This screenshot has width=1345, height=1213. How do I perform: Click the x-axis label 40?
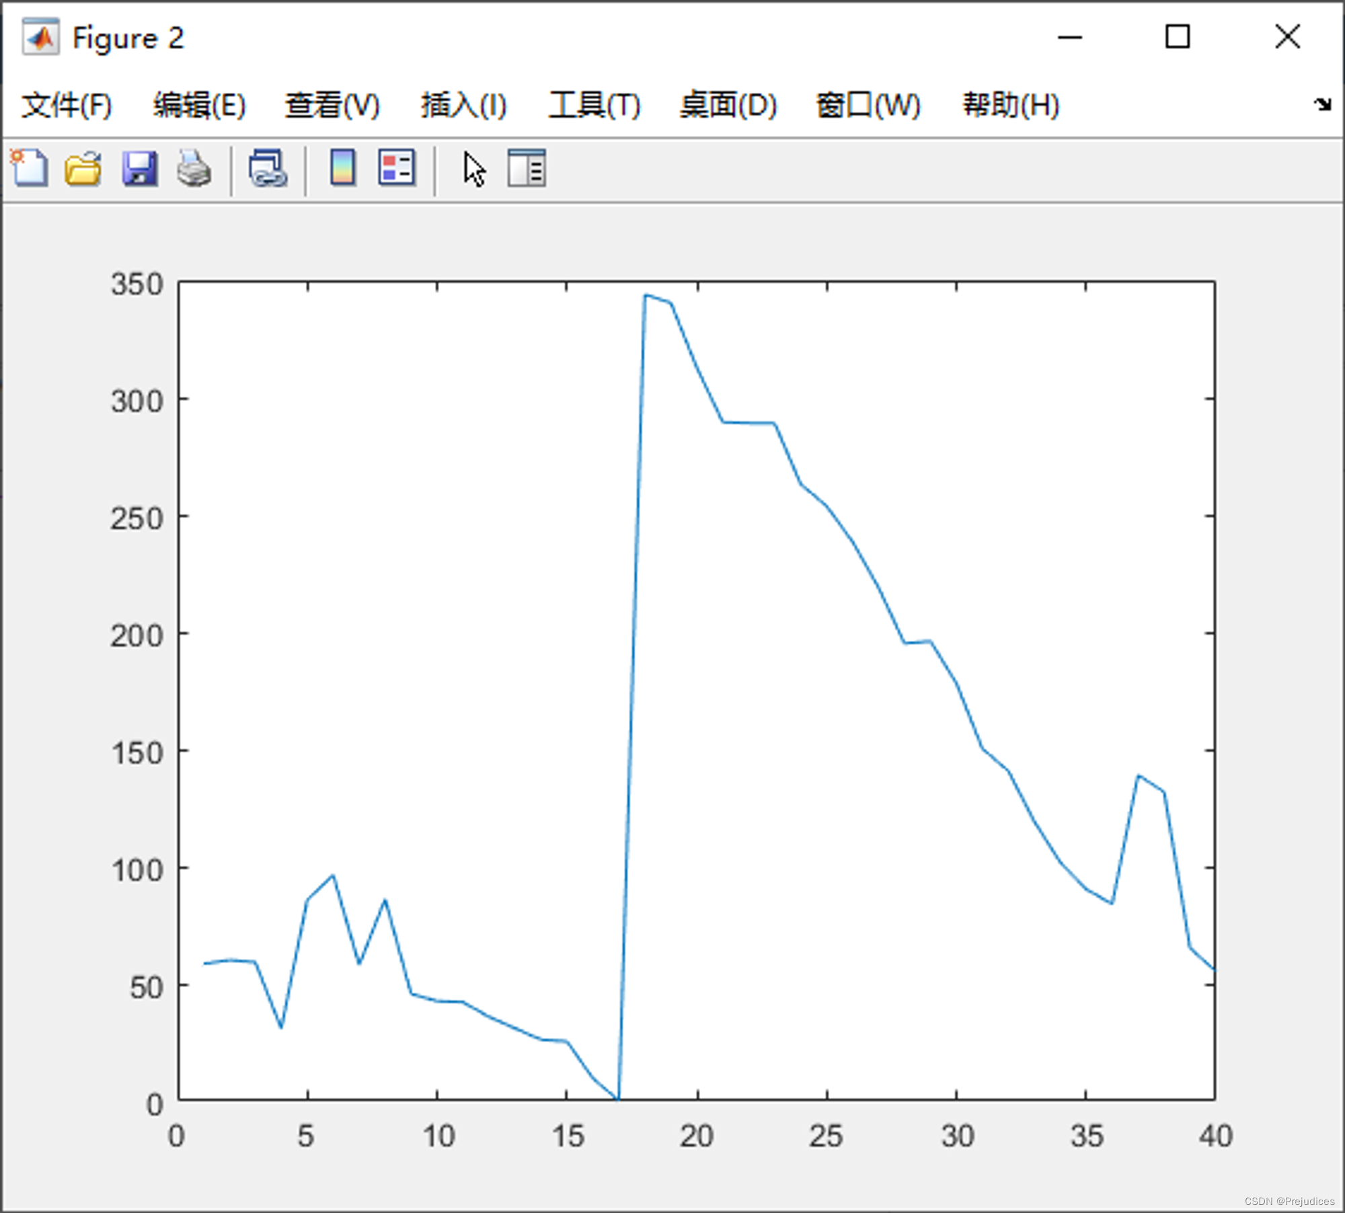(x=1216, y=1136)
